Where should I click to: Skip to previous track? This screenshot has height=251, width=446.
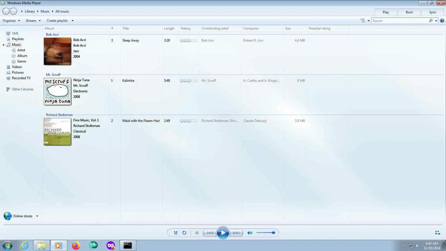pyautogui.click(x=210, y=233)
